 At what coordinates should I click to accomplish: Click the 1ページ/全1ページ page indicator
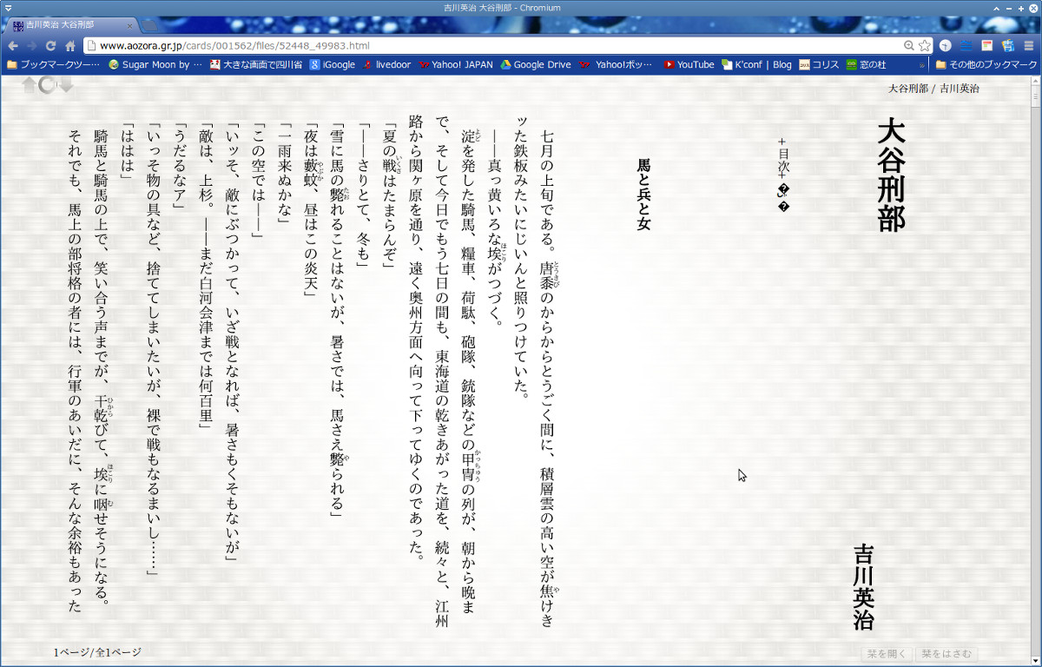97,652
